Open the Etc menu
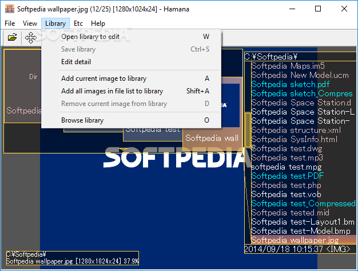Image resolution: width=358 pixels, height=271 pixels. (x=78, y=23)
